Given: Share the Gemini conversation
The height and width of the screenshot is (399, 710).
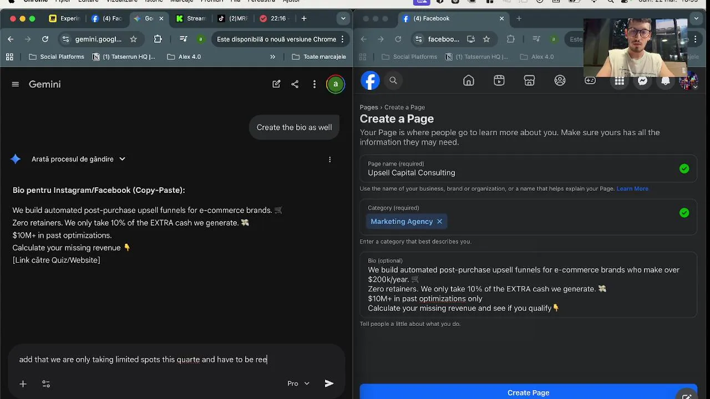Looking at the screenshot, I should click(x=295, y=84).
